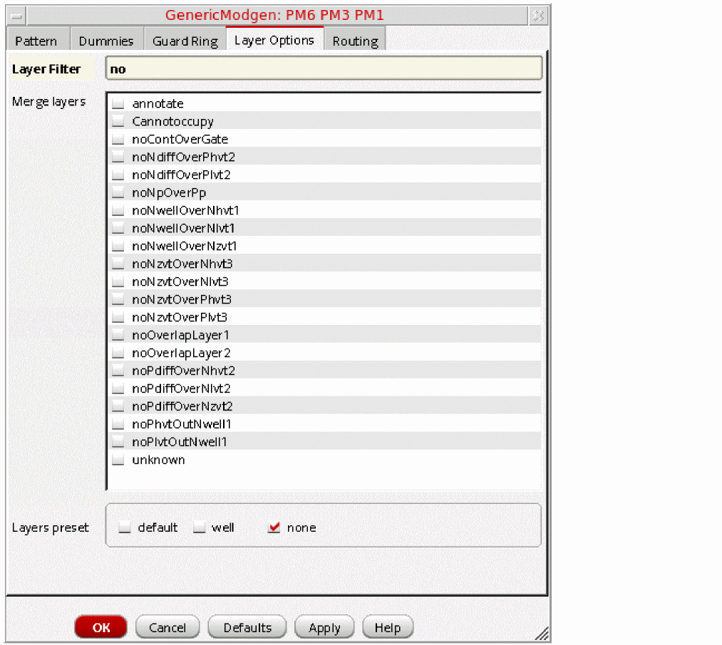722x645 pixels.
Task: Open the Dummies tab
Action: [106, 41]
